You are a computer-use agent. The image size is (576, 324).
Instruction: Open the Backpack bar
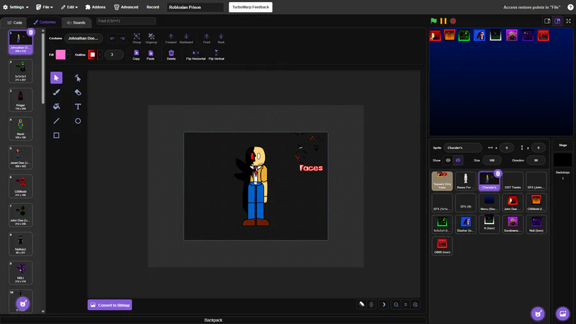(x=213, y=320)
